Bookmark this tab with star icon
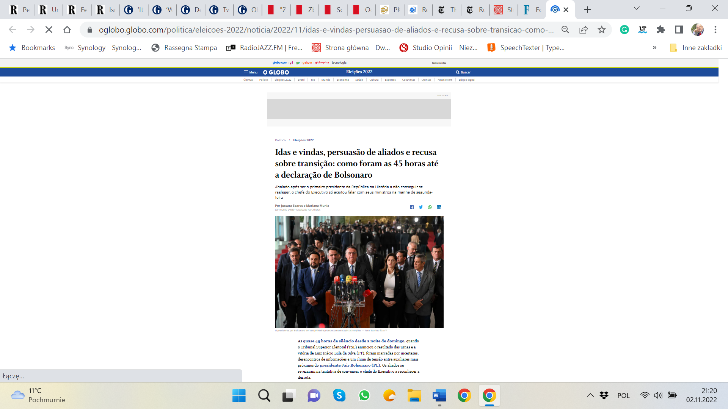The height and width of the screenshot is (409, 728). [x=602, y=30]
